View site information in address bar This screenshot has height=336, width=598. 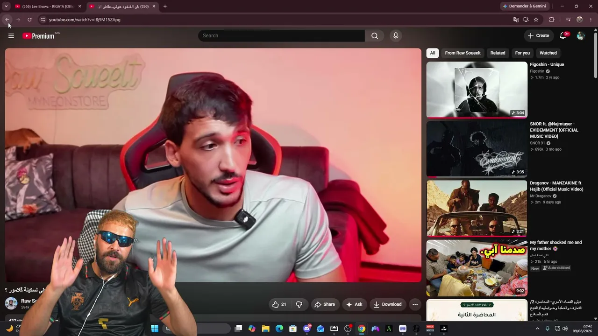pyautogui.click(x=43, y=20)
